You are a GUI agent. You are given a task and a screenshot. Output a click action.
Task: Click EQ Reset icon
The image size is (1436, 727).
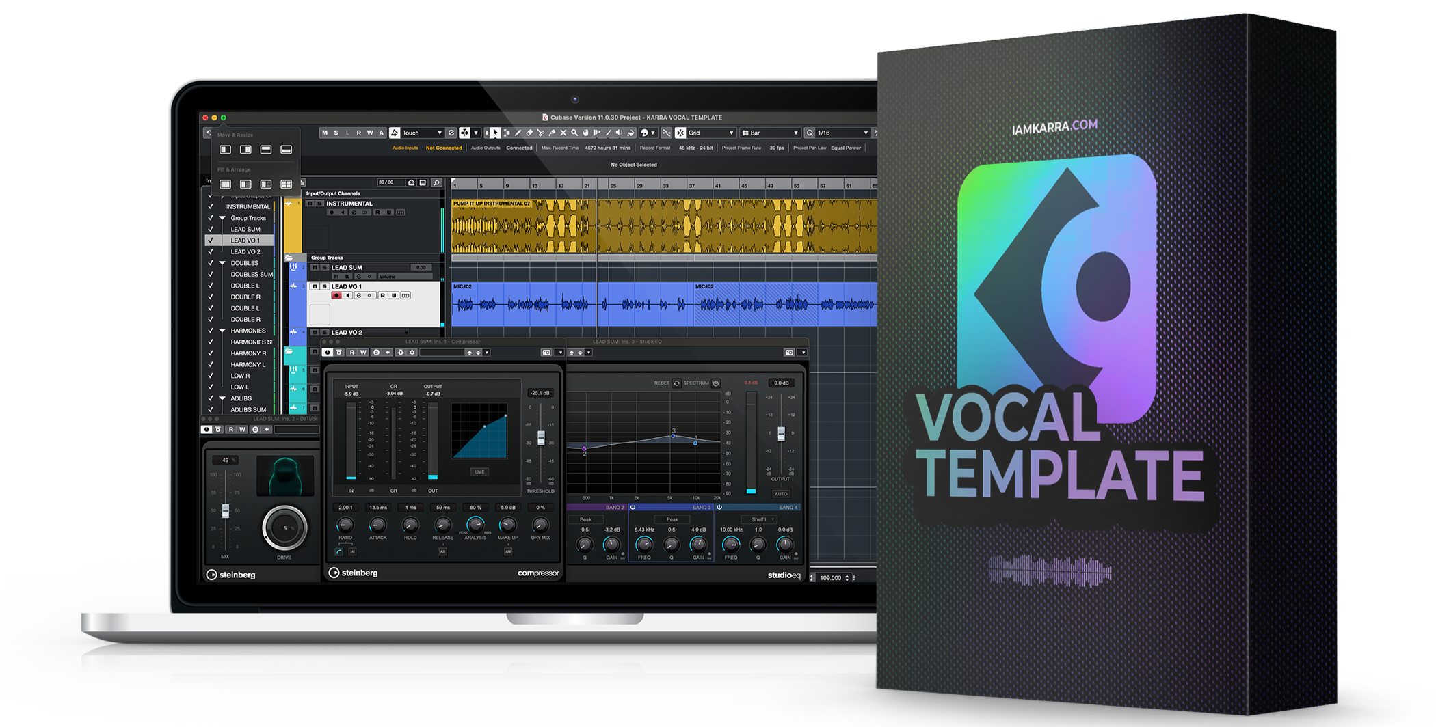(676, 383)
